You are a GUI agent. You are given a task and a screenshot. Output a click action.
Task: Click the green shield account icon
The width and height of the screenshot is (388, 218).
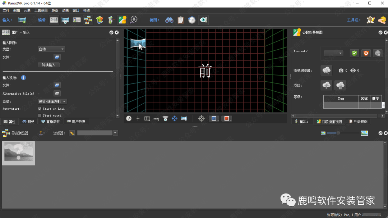tap(355, 53)
